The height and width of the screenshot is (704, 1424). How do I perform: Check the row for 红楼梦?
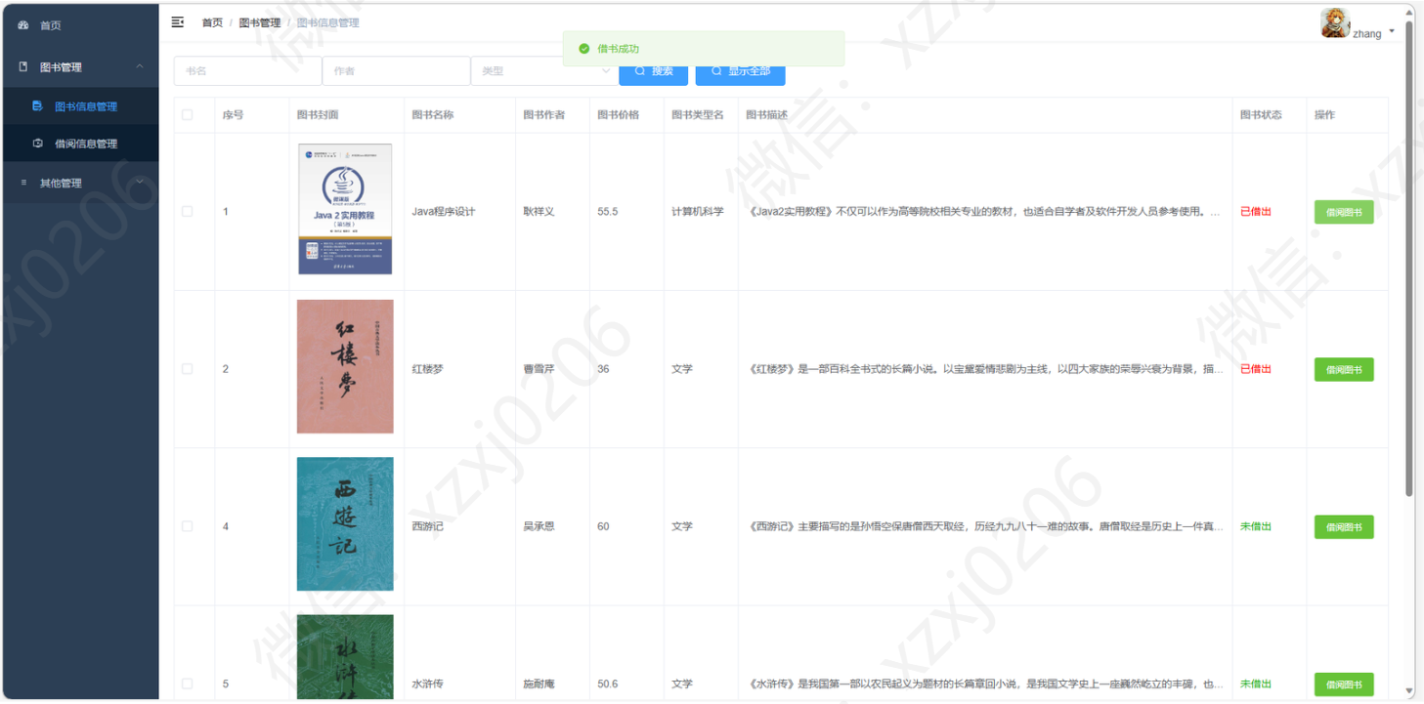188,369
